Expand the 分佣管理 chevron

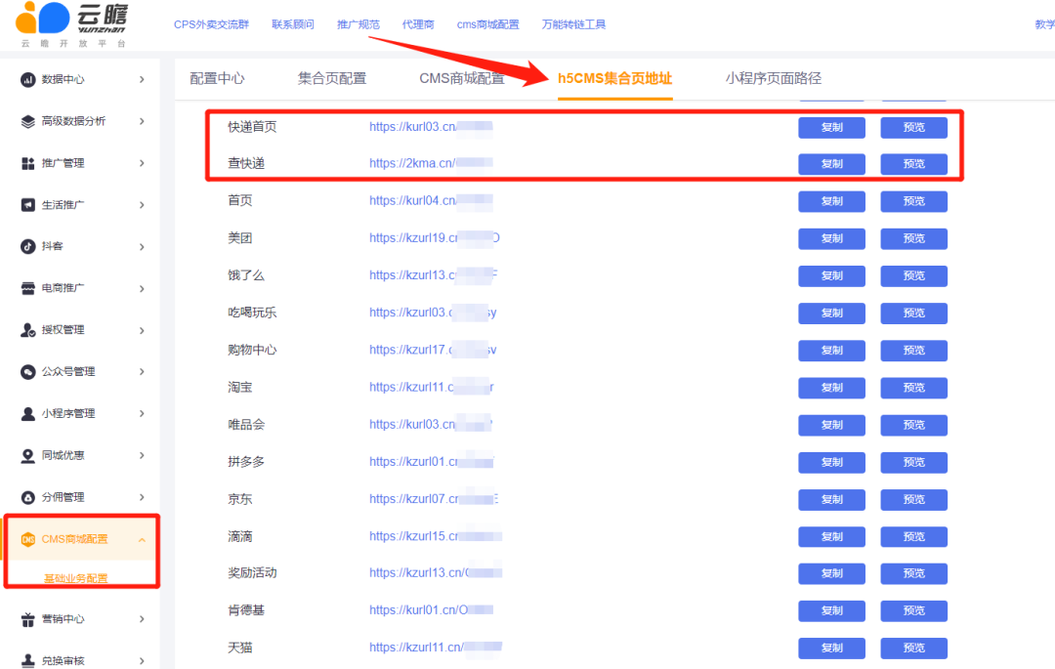click(142, 497)
